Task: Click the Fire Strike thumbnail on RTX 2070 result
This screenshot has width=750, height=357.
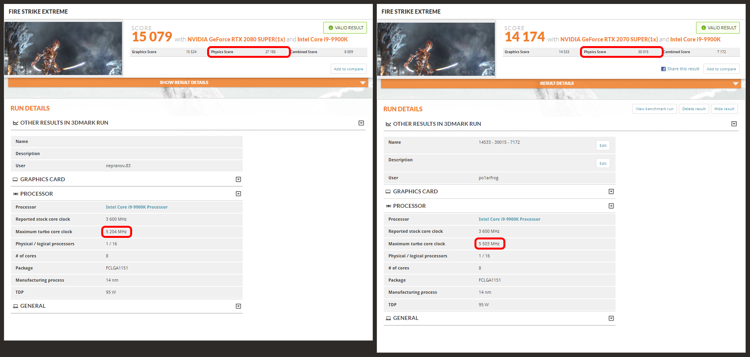Action: [x=436, y=49]
